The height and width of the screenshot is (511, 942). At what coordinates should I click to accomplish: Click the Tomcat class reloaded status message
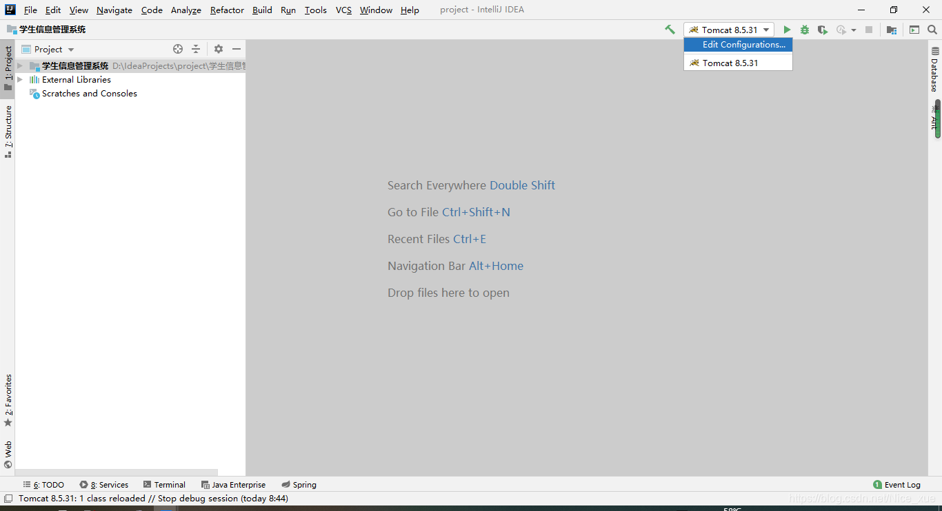tap(153, 498)
